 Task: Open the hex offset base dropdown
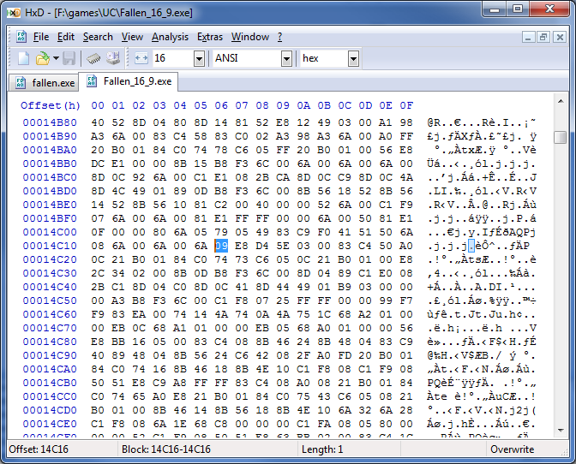tap(353, 59)
